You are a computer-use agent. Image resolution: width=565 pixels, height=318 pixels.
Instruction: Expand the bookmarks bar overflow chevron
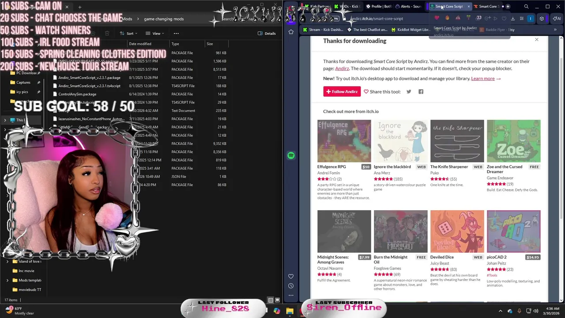tap(555, 30)
